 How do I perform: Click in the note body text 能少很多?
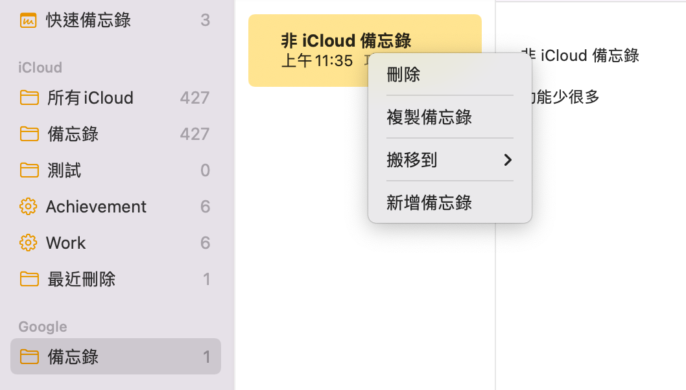567,97
